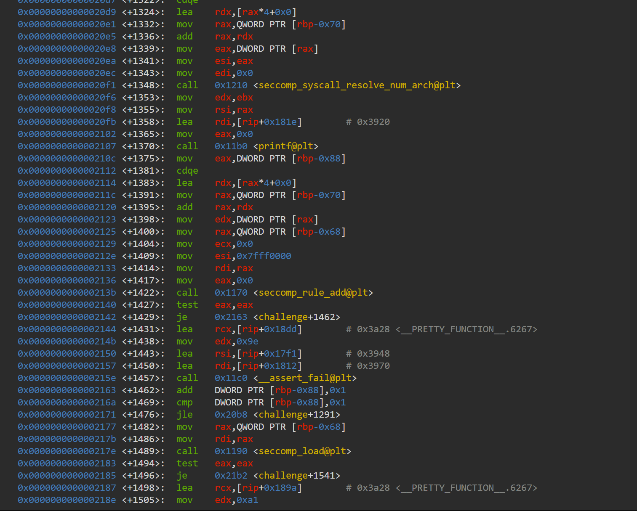This screenshot has width=637, height=511.
Task: Click address 0x0000000000002171
Action: click(x=67, y=415)
